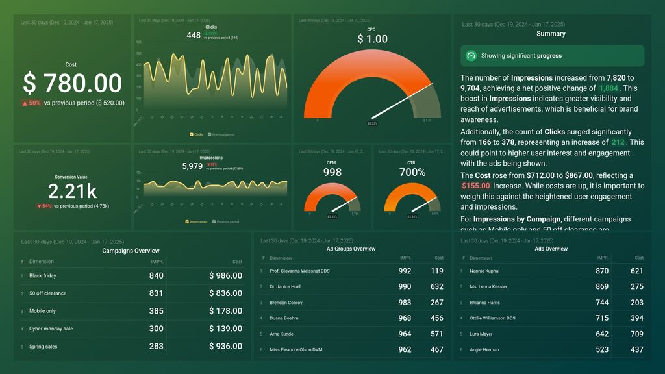
Task: Select the 'Black friday' campaign row
Action: coord(132,275)
